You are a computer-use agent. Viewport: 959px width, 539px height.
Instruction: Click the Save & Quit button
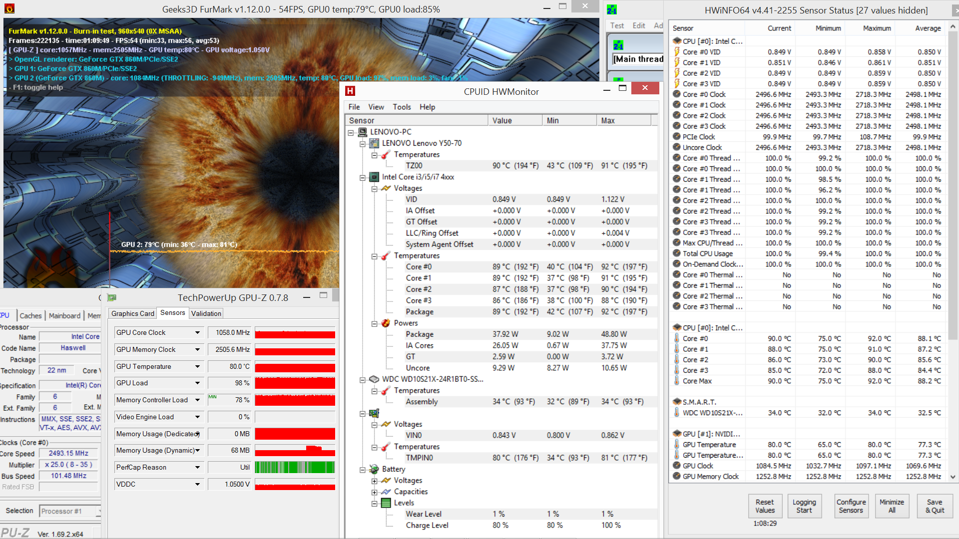(935, 506)
